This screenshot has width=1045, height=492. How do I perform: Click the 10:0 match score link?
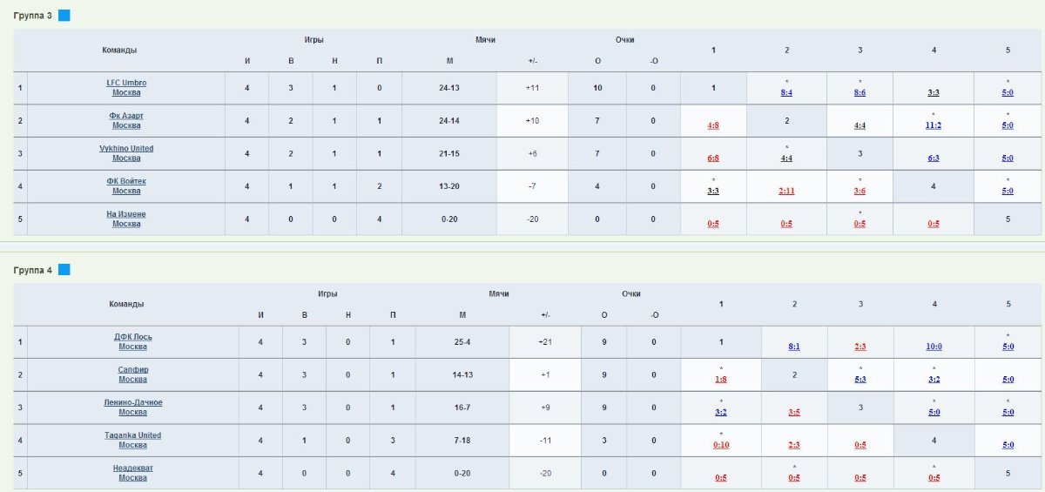pos(934,347)
